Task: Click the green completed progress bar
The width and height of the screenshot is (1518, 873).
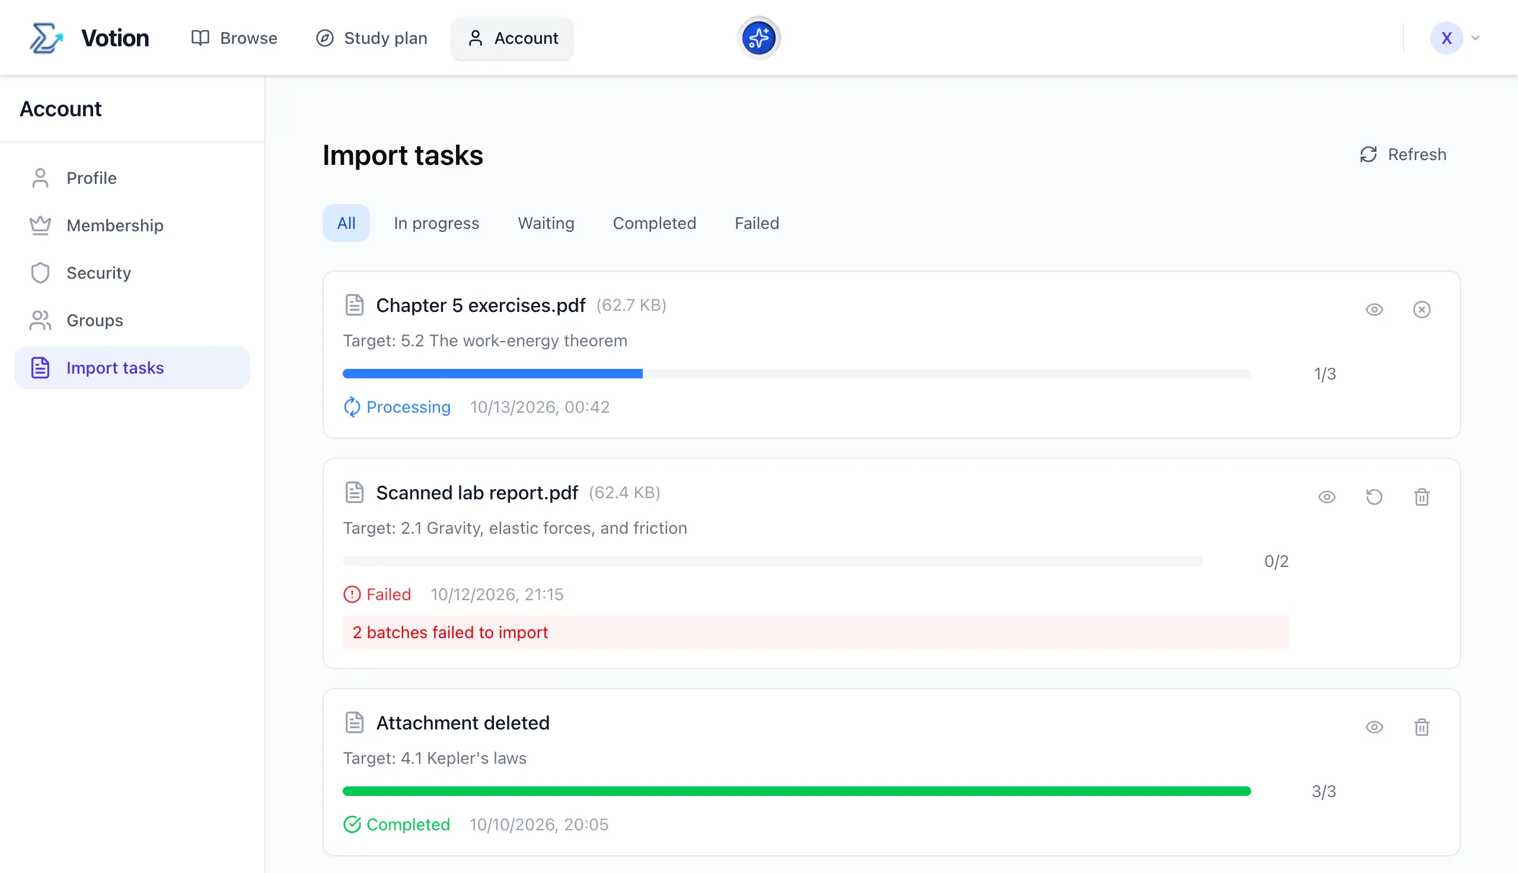Action: coord(796,792)
